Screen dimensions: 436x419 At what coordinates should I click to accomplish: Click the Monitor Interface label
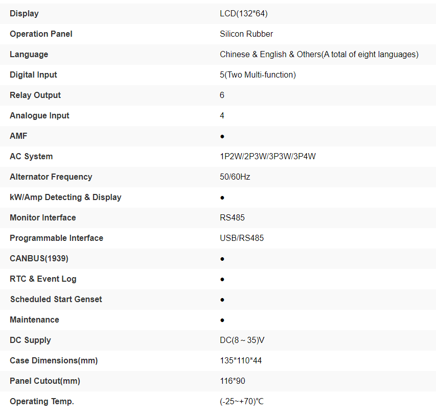(x=42, y=217)
